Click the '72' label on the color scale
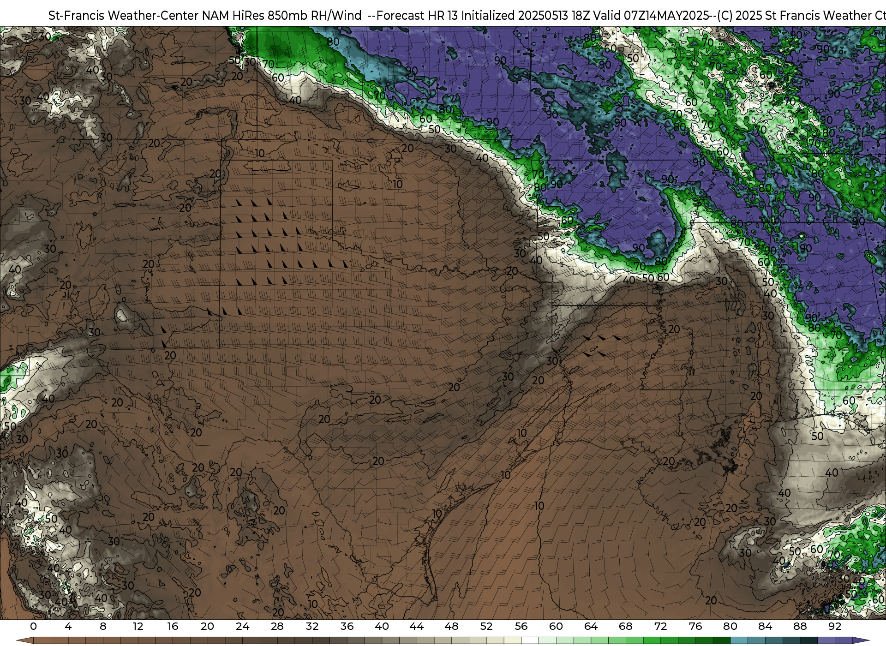886x646 pixels. click(660, 626)
